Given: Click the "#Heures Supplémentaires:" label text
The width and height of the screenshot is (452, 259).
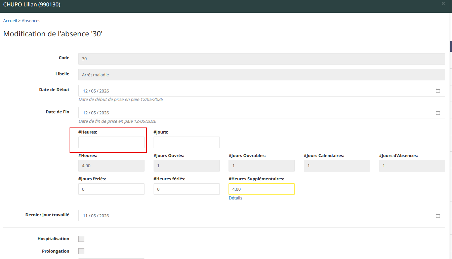Looking at the screenshot, I should pyautogui.click(x=256, y=179).
